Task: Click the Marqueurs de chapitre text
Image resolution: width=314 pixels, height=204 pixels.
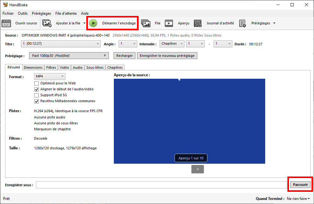Action: [52, 129]
